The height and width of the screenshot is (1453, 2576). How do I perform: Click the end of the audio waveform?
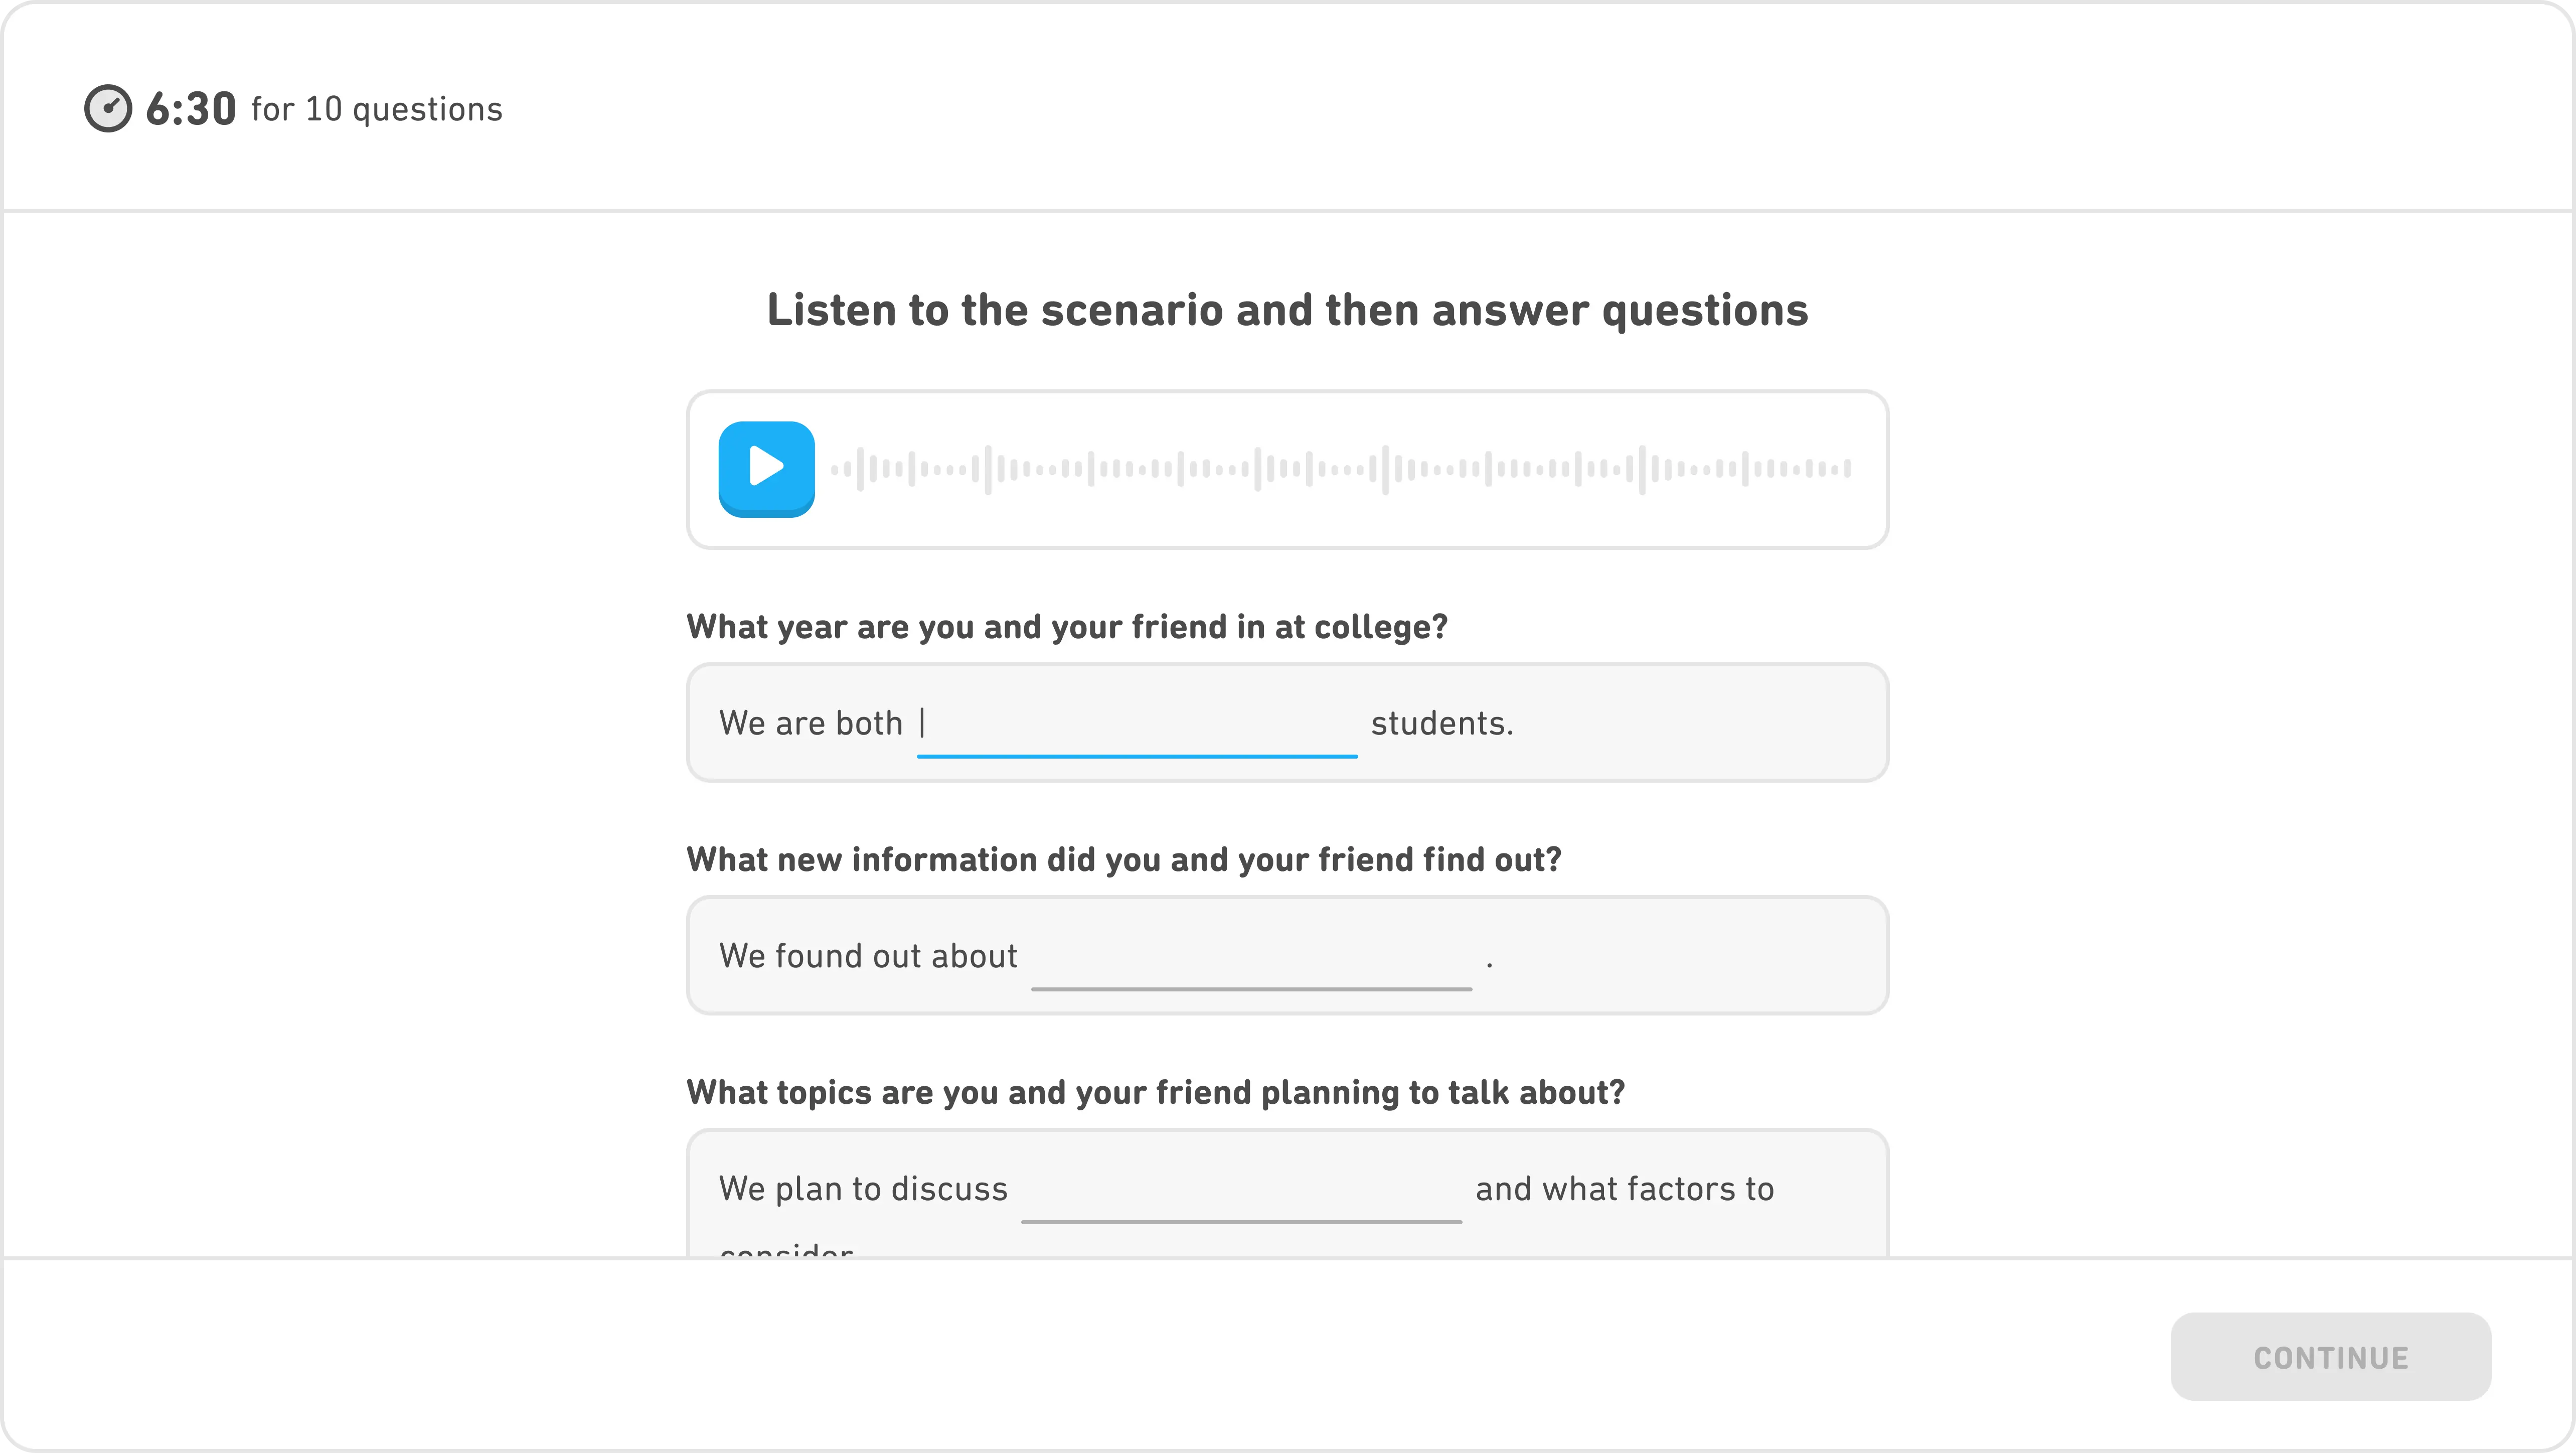point(1846,468)
